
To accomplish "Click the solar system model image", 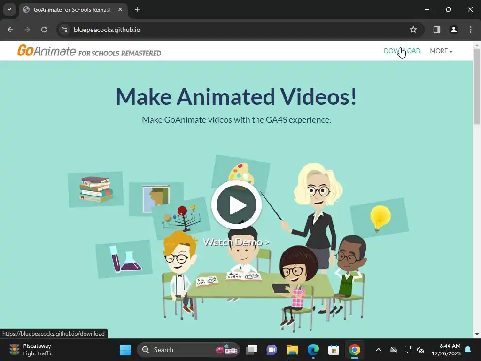I will (x=182, y=218).
